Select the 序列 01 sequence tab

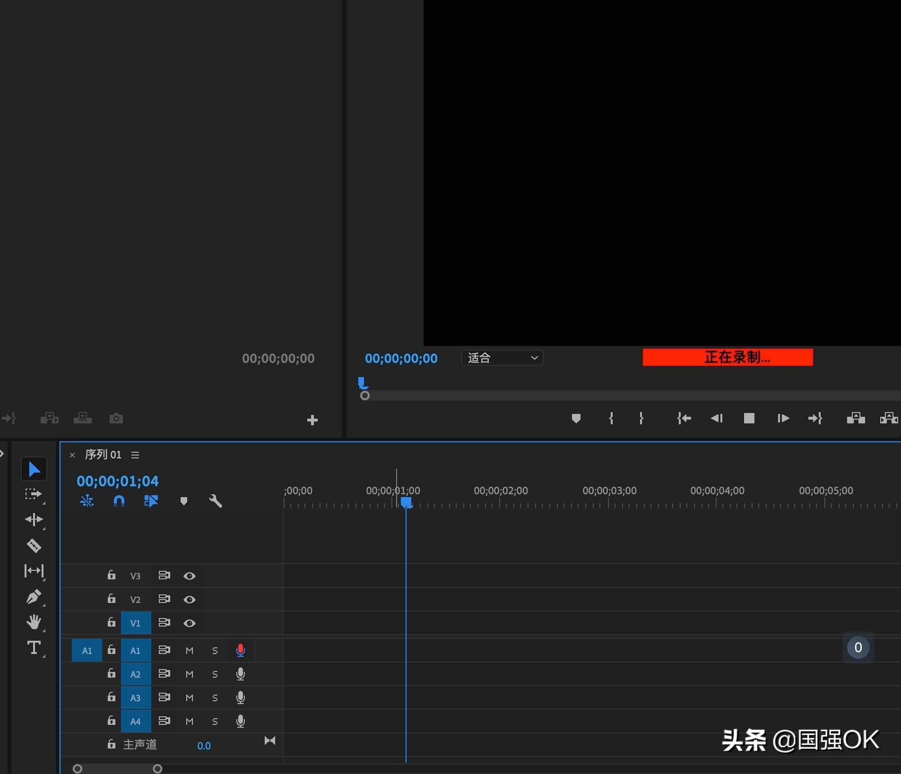(103, 455)
